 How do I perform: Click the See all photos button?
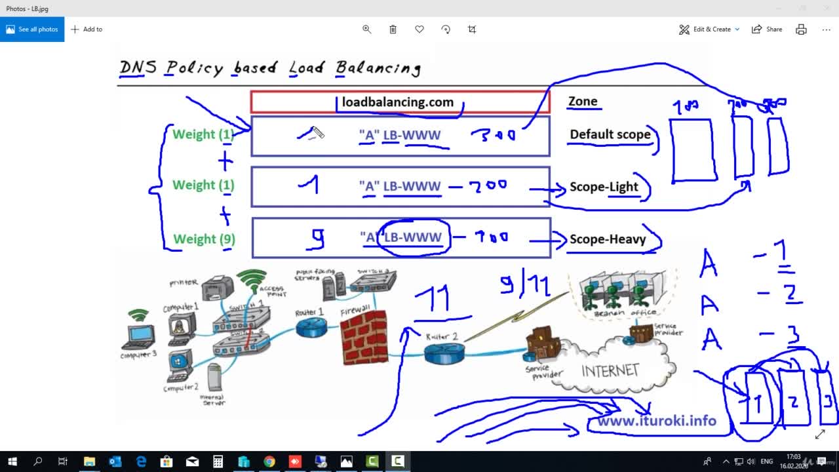point(32,29)
